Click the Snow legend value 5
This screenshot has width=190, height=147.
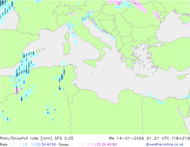[x=88, y=145]
